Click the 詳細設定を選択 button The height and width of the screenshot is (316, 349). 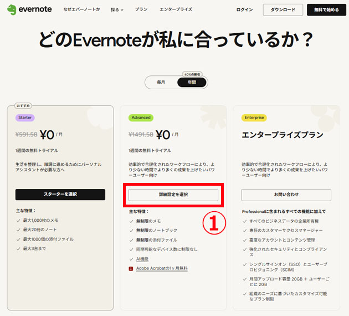click(173, 195)
